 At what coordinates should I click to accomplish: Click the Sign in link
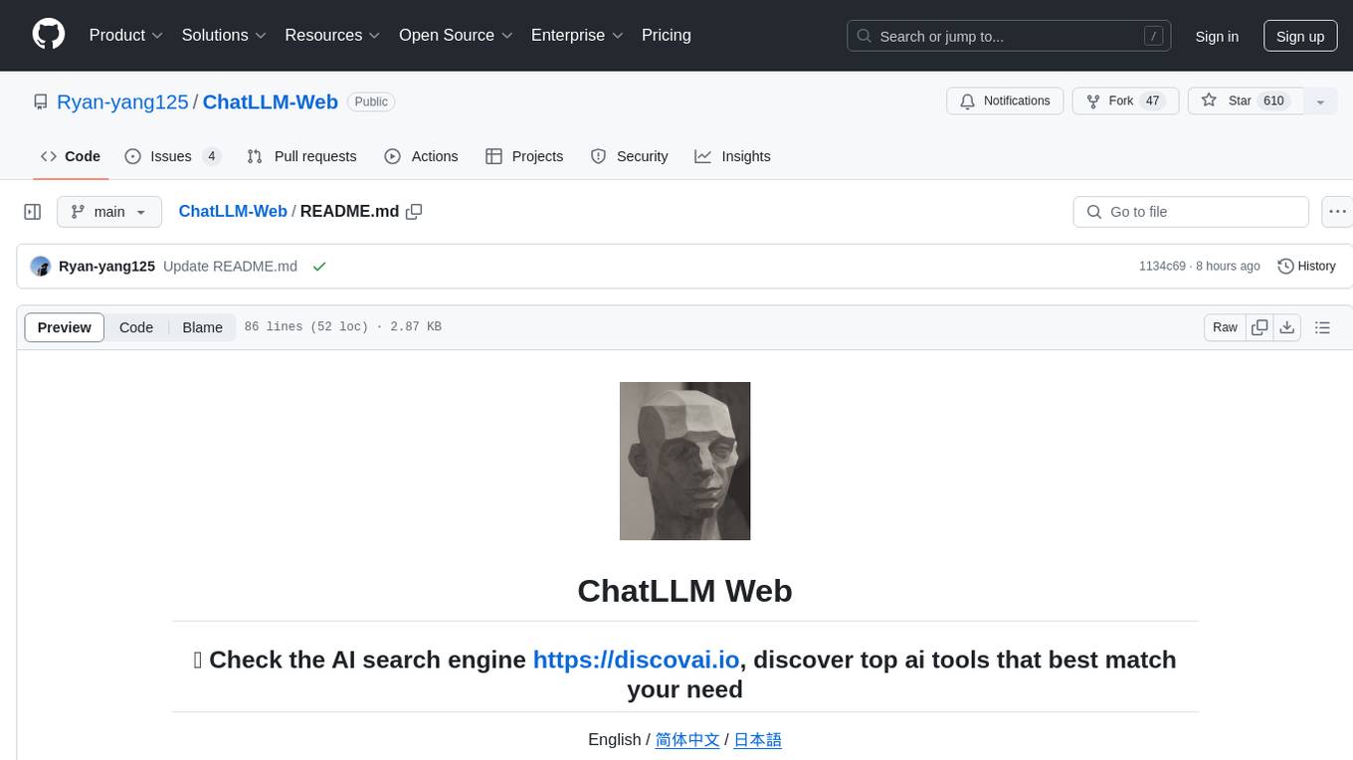[1217, 36]
